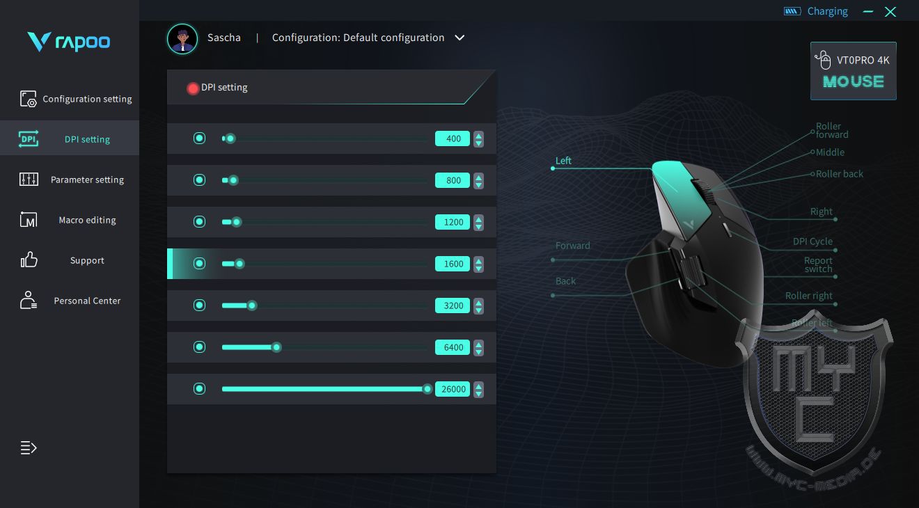Click the Support thumbs-up icon
This screenshot has height=508, width=919.
tap(29, 260)
